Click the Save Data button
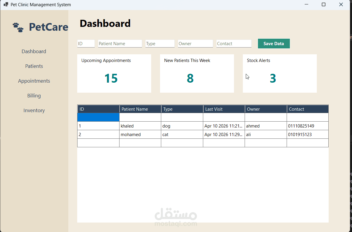352x232 pixels. [274, 43]
